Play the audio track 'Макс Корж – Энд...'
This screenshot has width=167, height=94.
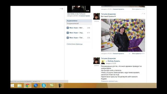coord(68,33)
